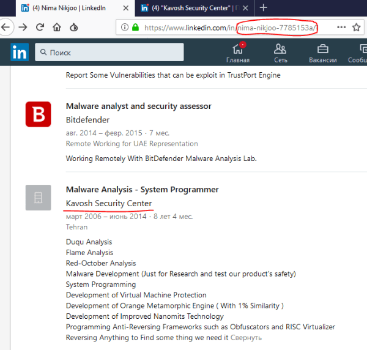Click the LinkedIn logo in the header
Image resolution: width=367 pixels, height=350 pixels.
[x=20, y=52]
